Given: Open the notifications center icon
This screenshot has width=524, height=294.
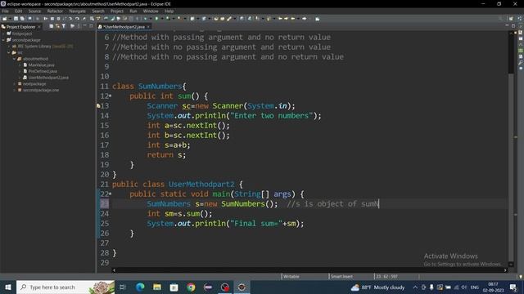Looking at the screenshot, I should coord(513,287).
